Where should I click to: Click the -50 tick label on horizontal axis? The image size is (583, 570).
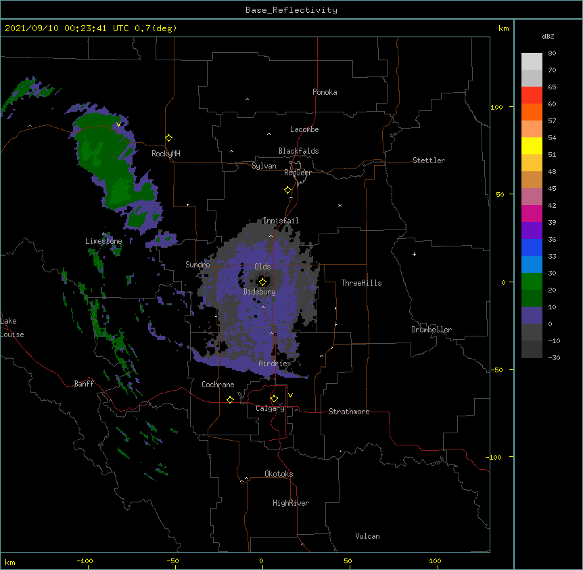click(x=172, y=561)
